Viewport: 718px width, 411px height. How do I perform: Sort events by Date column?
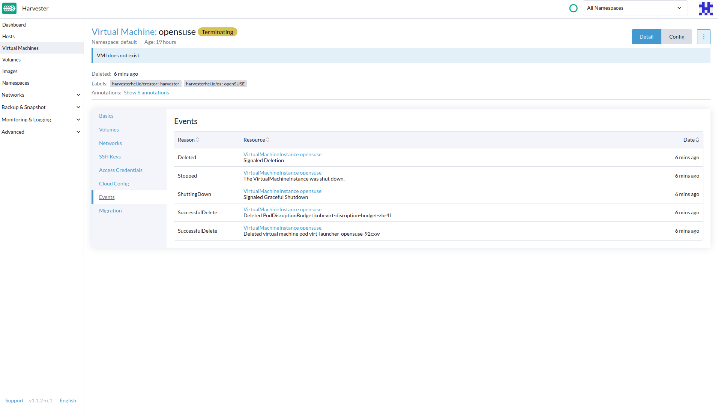pyautogui.click(x=691, y=140)
